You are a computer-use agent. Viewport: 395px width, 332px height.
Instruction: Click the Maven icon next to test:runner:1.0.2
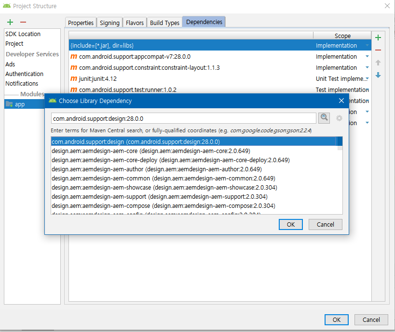coord(74,89)
